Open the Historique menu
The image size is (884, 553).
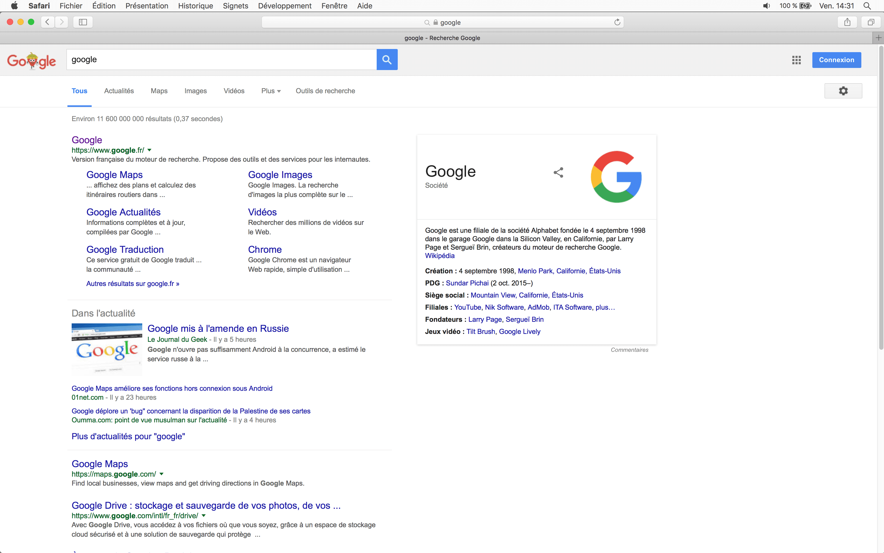(195, 6)
